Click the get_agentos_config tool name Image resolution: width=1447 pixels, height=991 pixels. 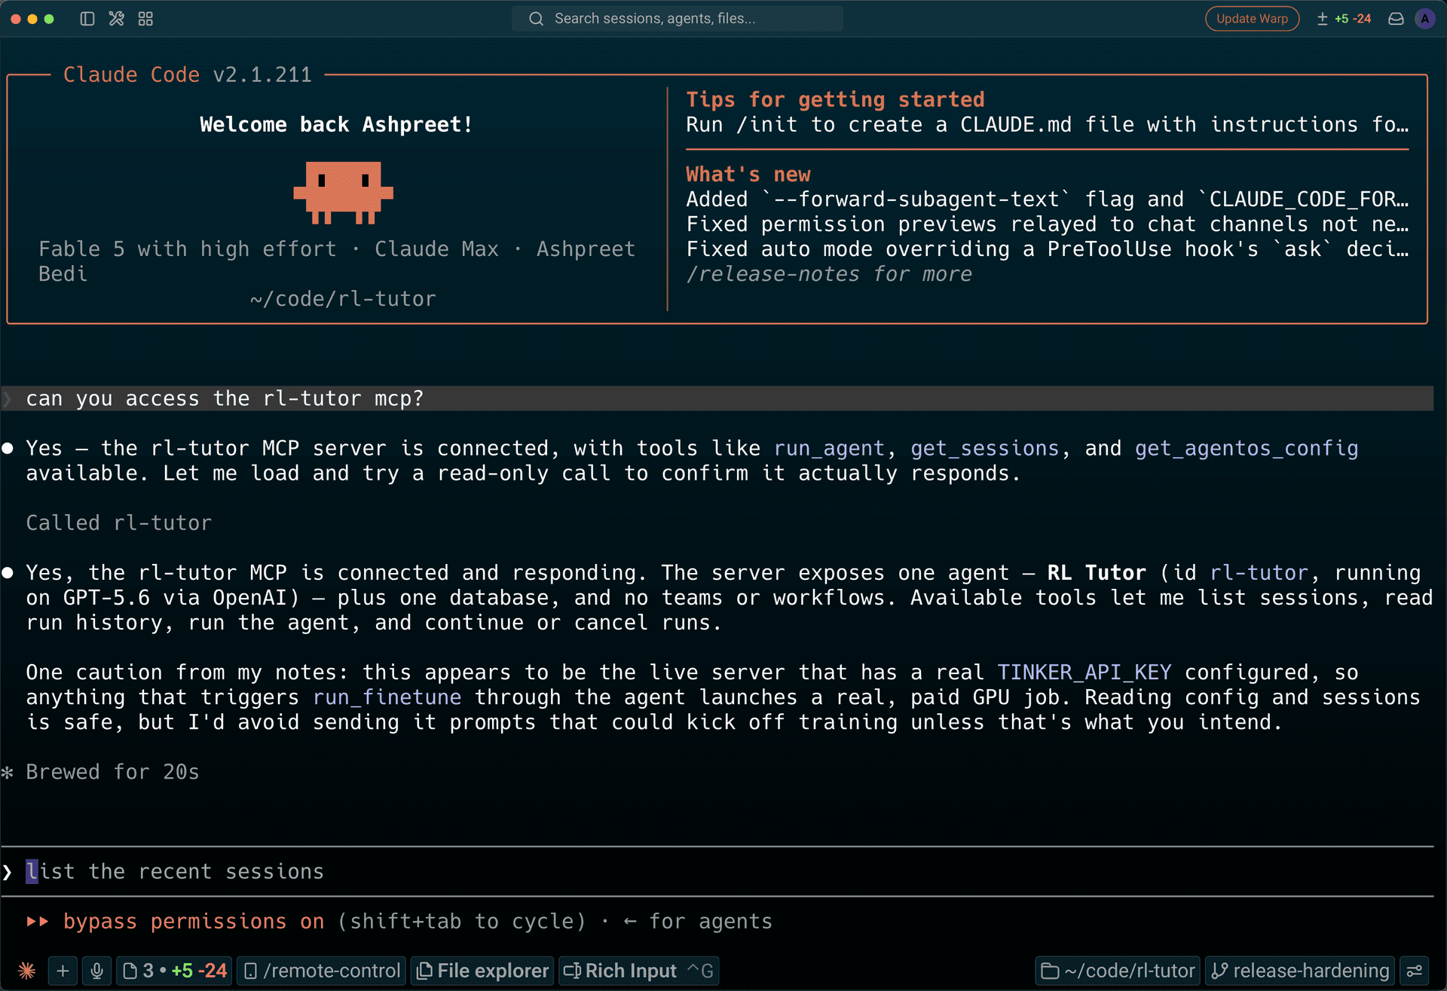tap(1247, 448)
